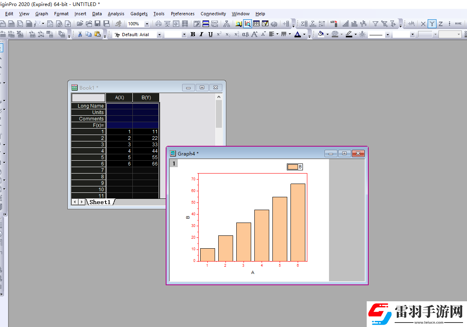Click the Paste clipboard icon
467x327 pixels.
coord(97,35)
